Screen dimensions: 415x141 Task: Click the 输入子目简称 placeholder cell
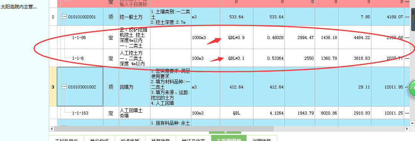coord(134,3)
